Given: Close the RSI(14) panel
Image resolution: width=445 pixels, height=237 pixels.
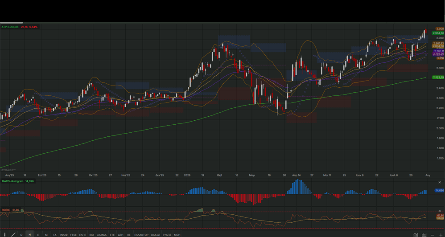Looking at the screenshot, I should tap(440, 211).
